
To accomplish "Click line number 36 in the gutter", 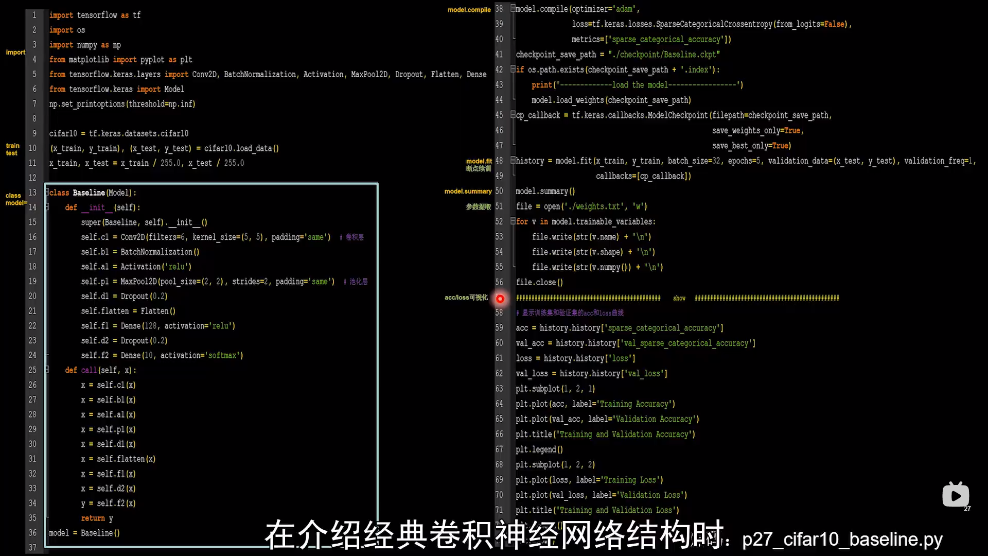I will pyautogui.click(x=32, y=533).
